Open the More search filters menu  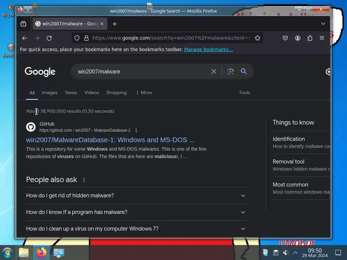[x=144, y=92]
